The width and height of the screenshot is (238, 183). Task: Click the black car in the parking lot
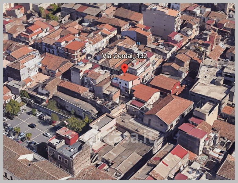[32, 125]
